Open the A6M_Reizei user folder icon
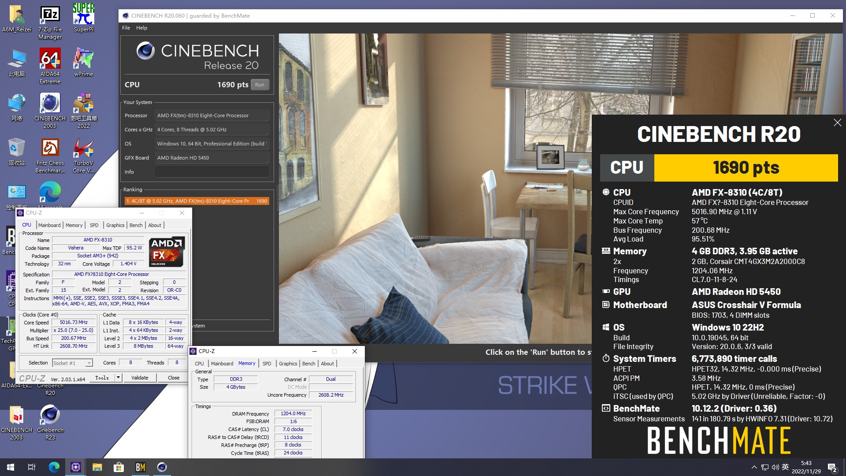The width and height of the screenshot is (846, 476). pyautogui.click(x=17, y=19)
